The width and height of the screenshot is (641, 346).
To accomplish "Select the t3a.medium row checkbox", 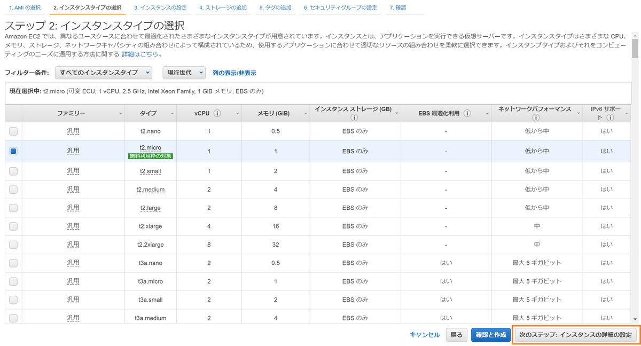I will point(12,317).
